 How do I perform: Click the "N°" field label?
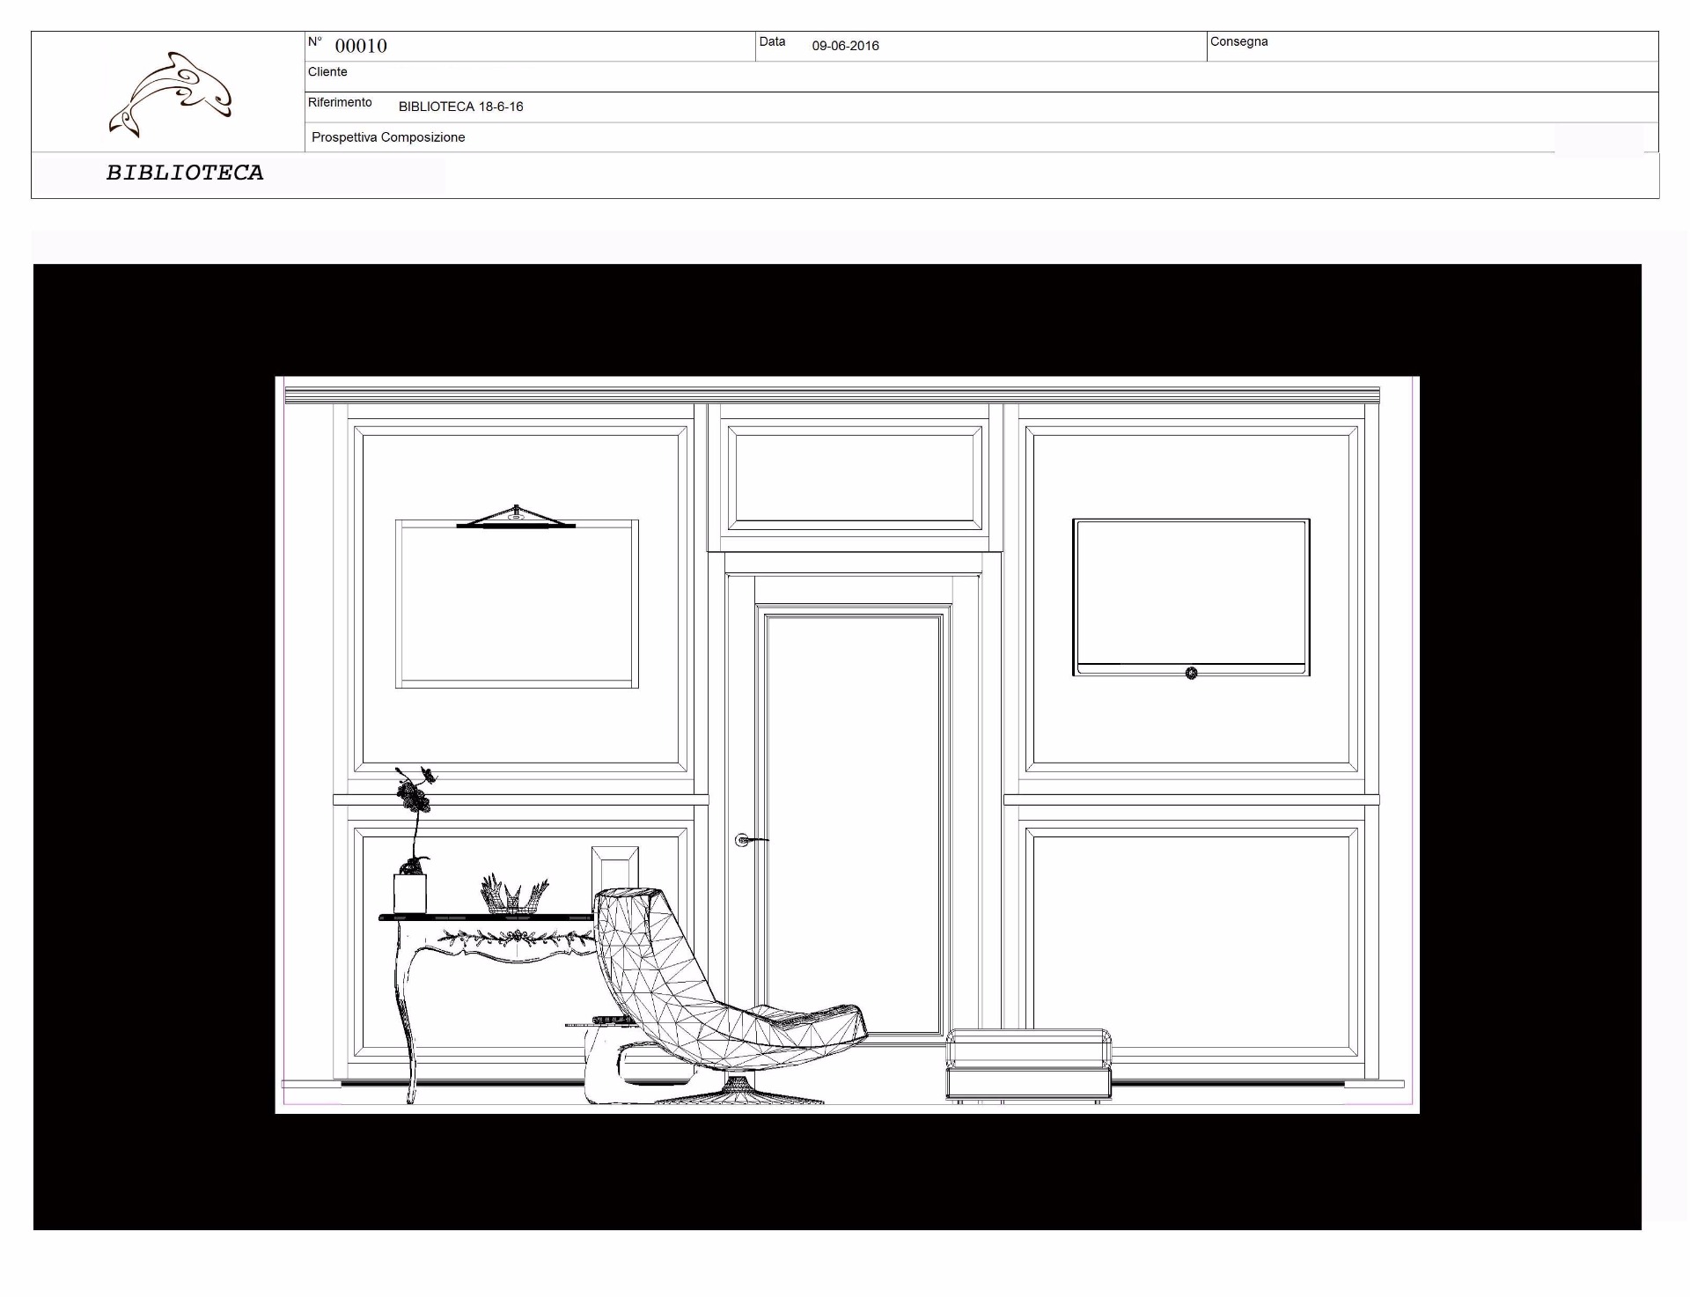(x=315, y=41)
